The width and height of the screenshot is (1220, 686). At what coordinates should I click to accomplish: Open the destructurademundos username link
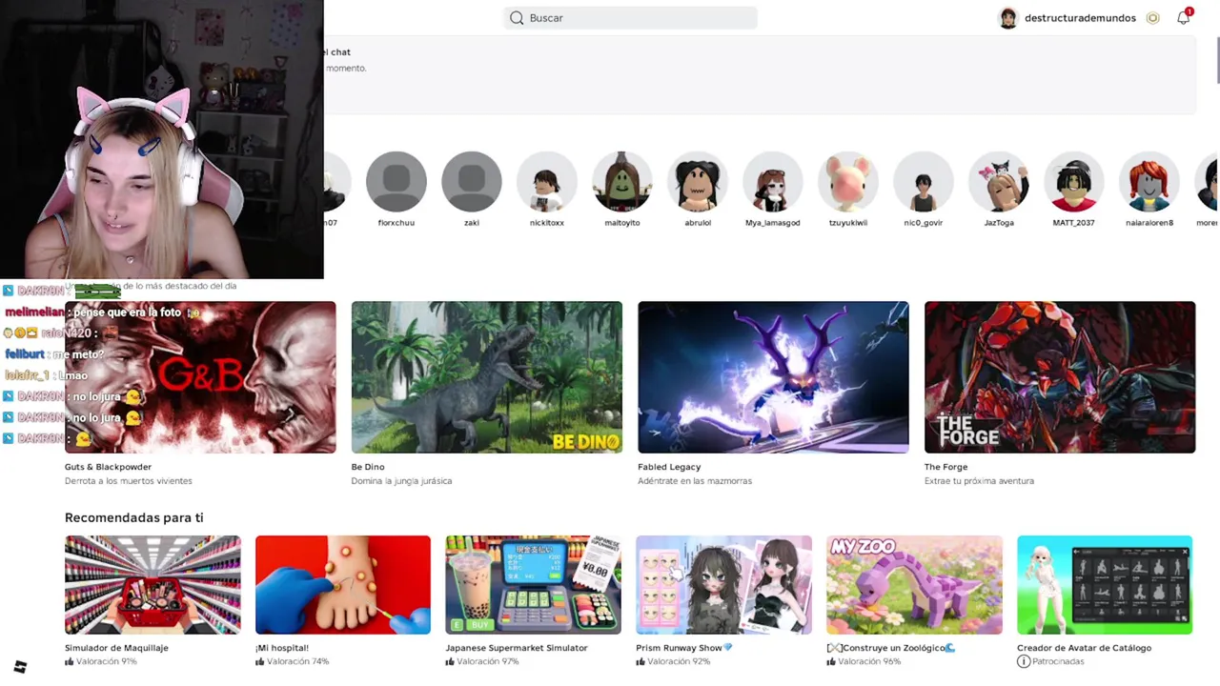(1080, 18)
